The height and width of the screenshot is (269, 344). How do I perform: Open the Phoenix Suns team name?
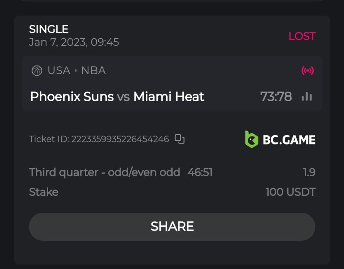[72, 96]
